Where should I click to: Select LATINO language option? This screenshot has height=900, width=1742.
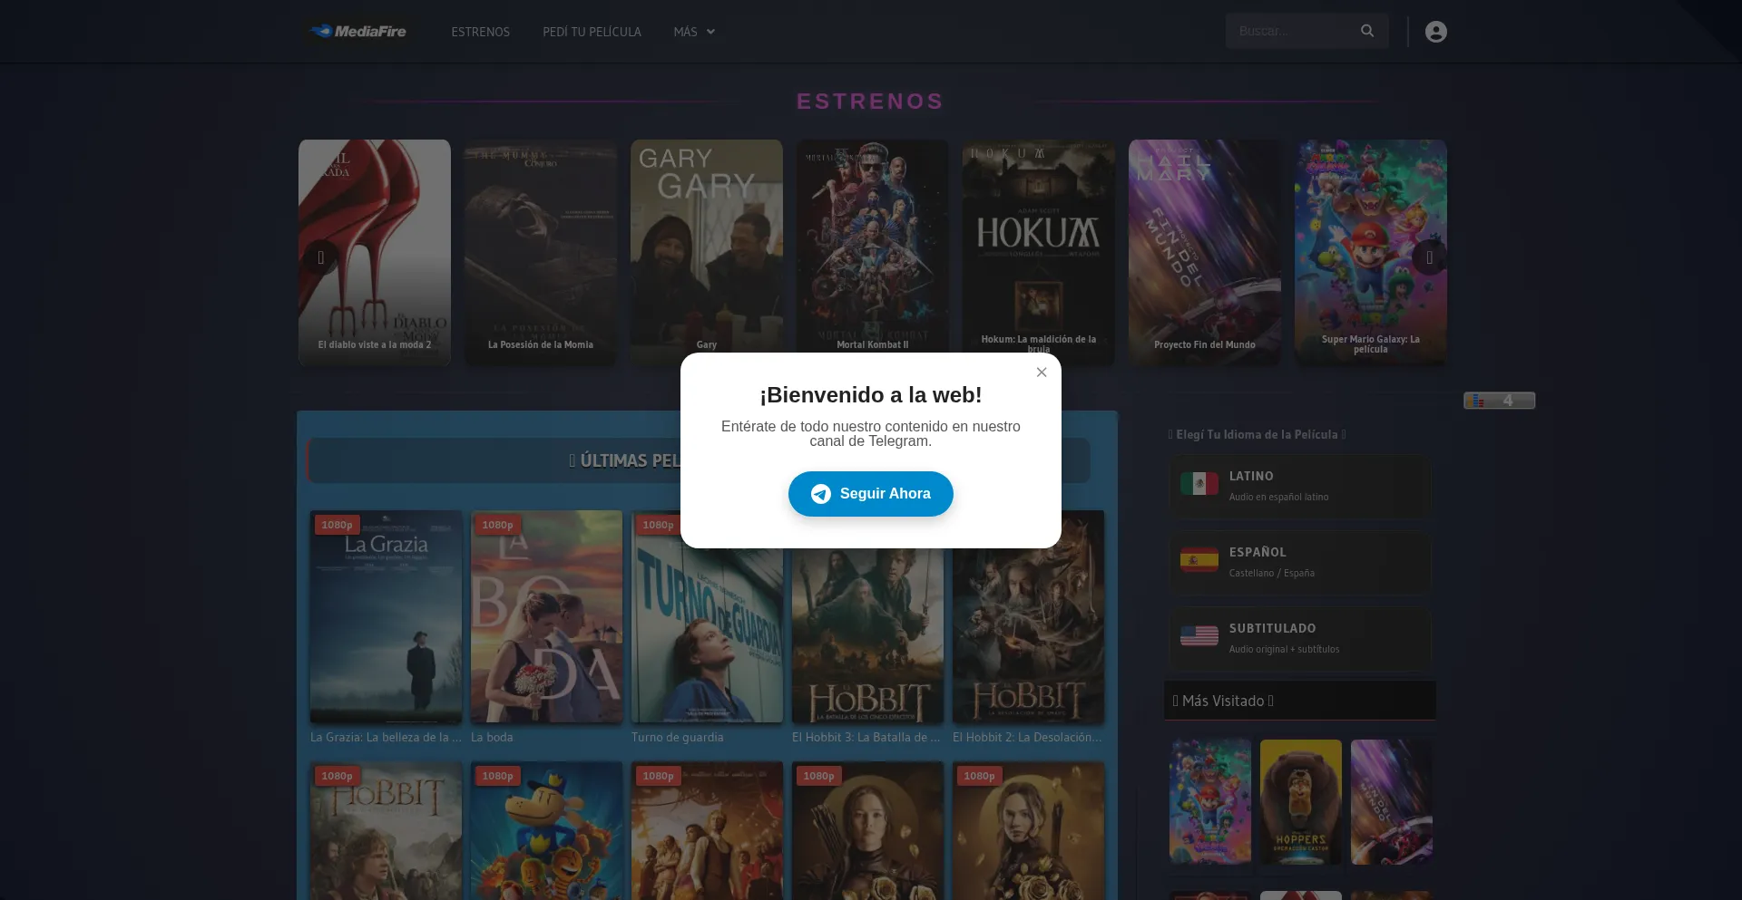coord(1300,485)
